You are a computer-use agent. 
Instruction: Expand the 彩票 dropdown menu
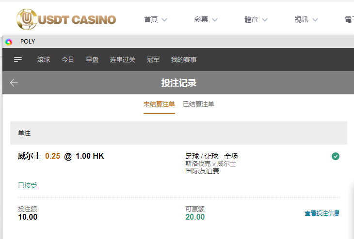pyautogui.click(x=206, y=20)
